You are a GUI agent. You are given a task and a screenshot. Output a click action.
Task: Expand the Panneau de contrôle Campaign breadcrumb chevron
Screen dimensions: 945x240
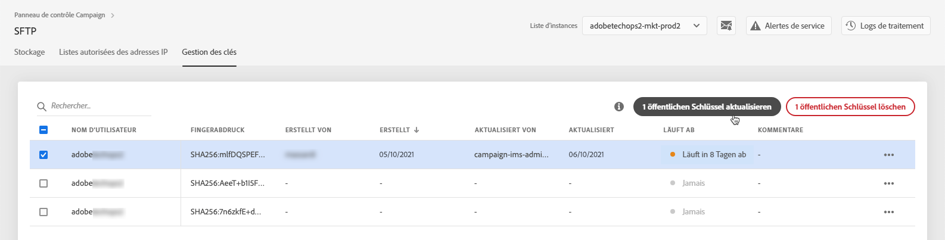pos(113,15)
